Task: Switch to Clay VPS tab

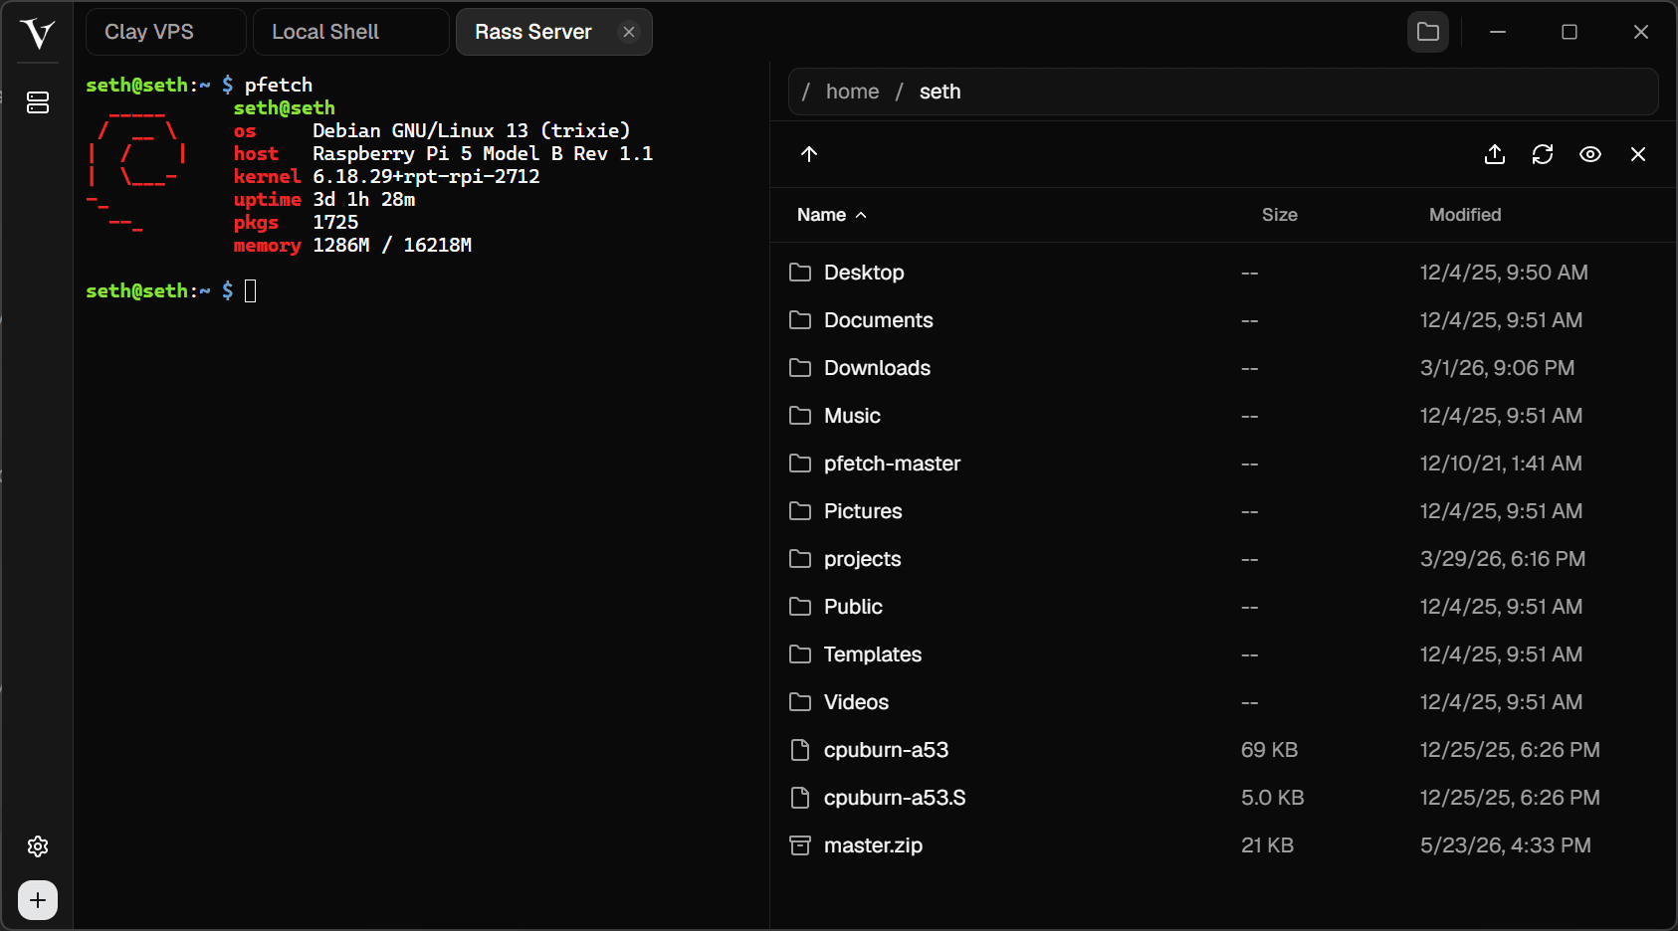Action: [x=166, y=32]
